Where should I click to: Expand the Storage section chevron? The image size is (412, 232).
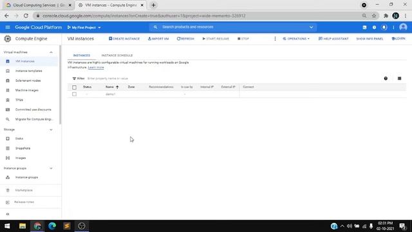[x=51, y=130]
